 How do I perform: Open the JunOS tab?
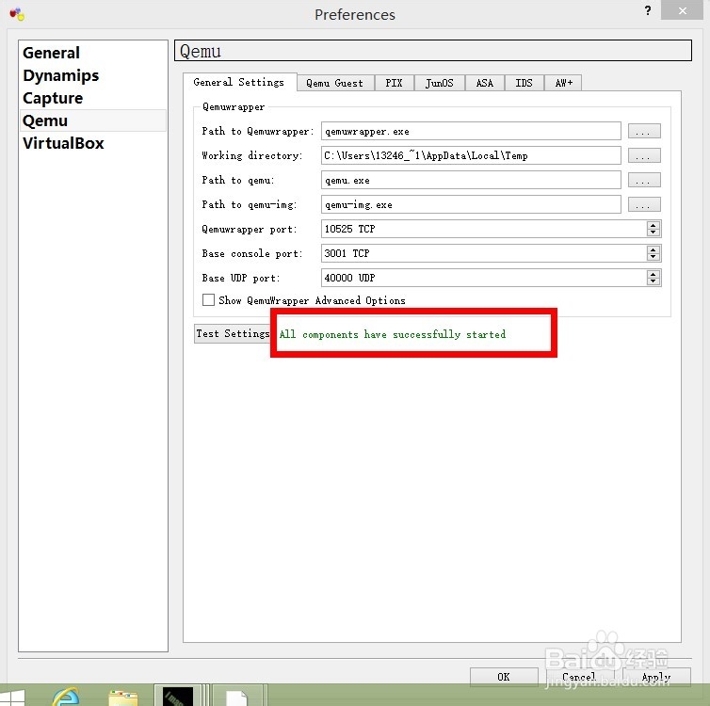(439, 83)
